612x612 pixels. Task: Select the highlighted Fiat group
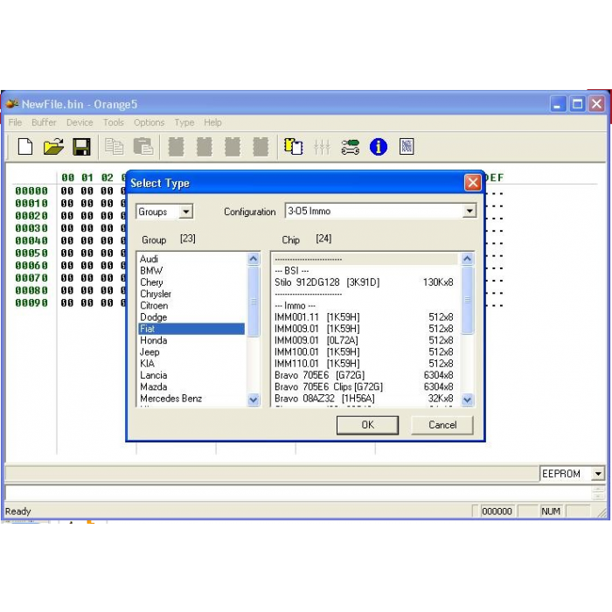191,329
